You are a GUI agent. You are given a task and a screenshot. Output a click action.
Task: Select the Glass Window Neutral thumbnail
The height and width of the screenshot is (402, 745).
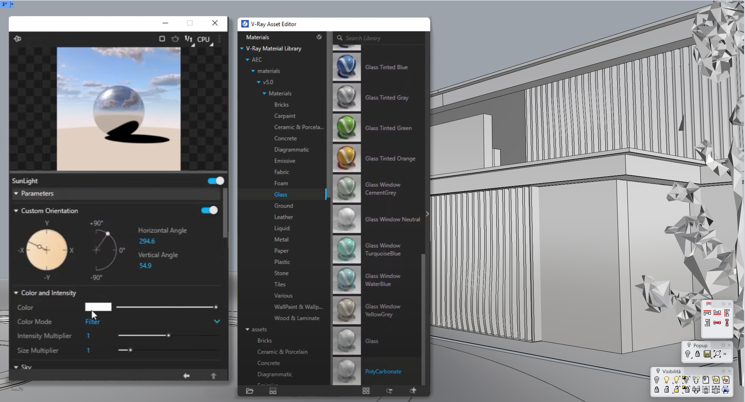347,219
